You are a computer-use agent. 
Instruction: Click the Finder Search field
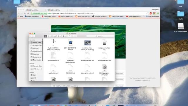point(100,36)
